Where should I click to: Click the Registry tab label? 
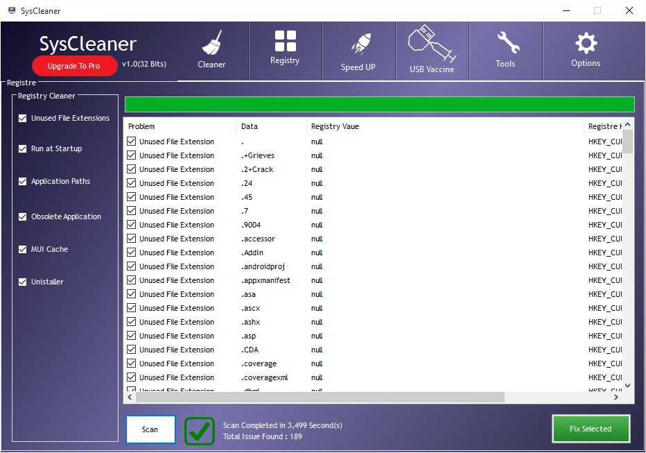pos(285,60)
